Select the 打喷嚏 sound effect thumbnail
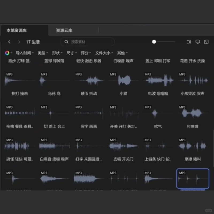The image size is (214, 214). pyautogui.click(x=192, y=112)
